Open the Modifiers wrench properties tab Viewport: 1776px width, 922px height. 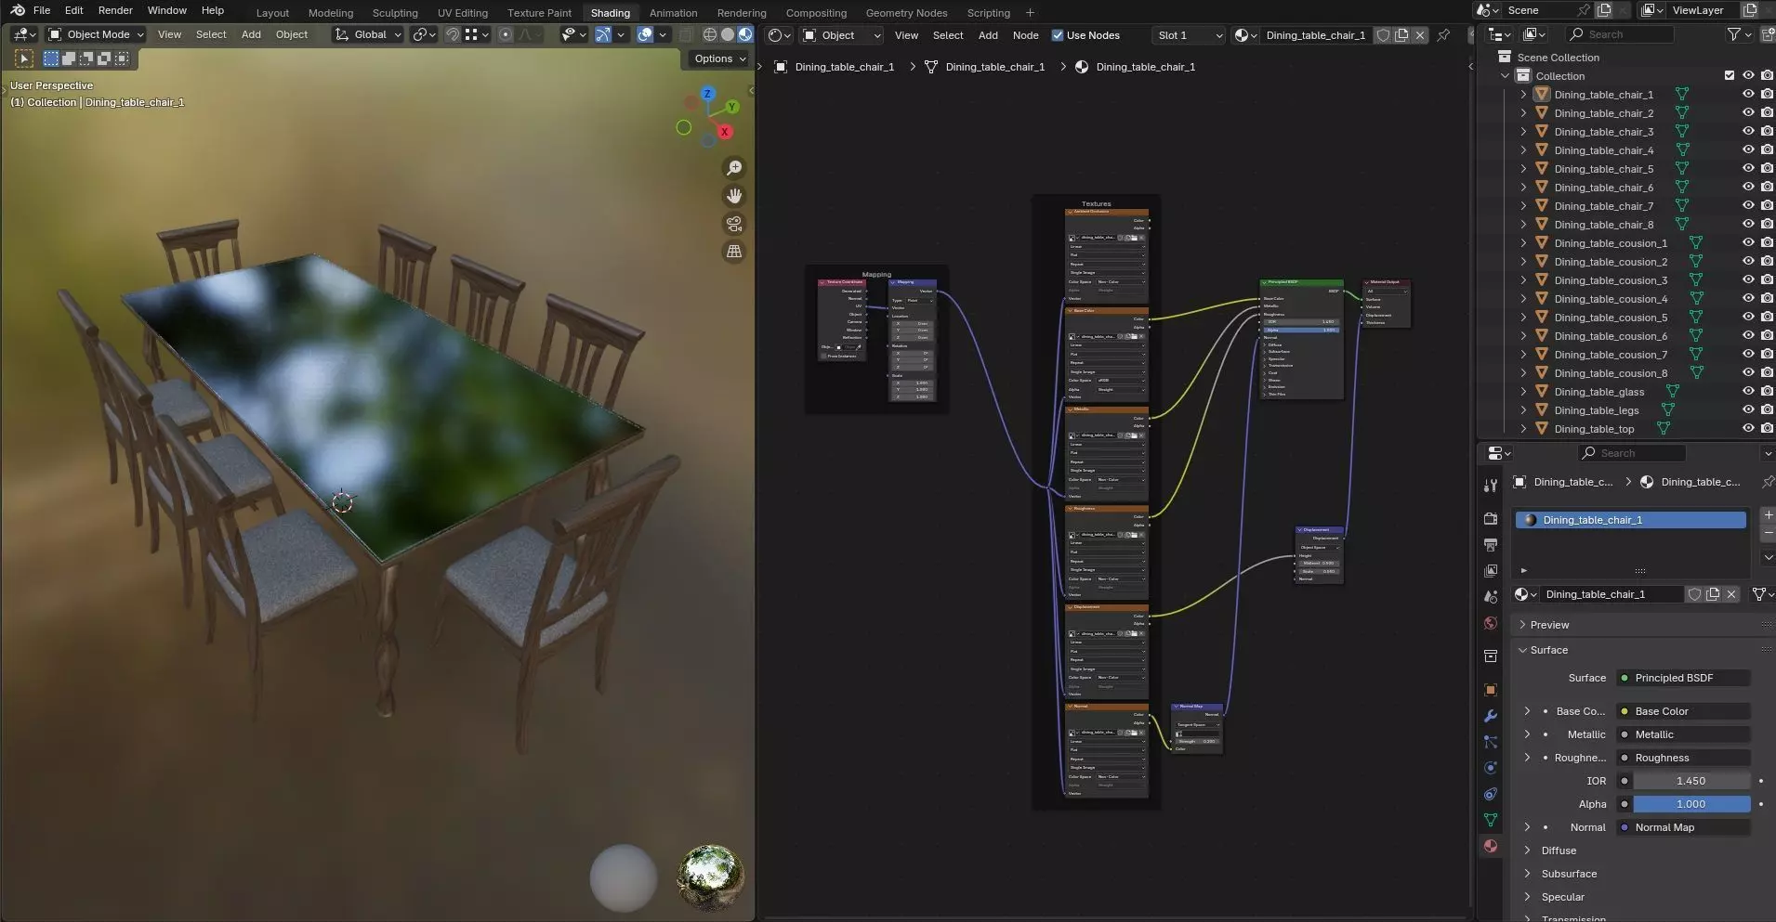coord(1491,716)
